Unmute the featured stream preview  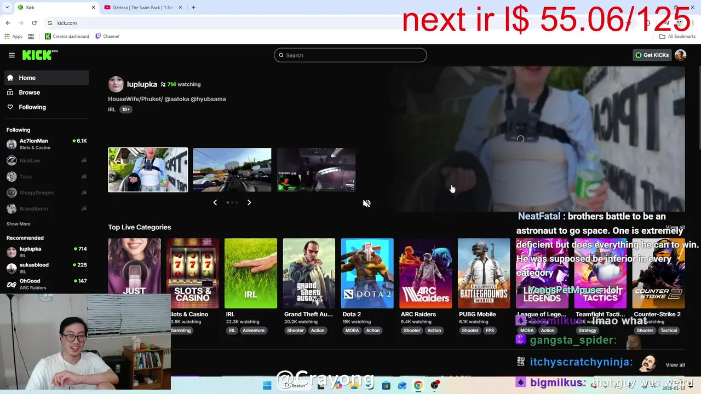click(x=366, y=203)
